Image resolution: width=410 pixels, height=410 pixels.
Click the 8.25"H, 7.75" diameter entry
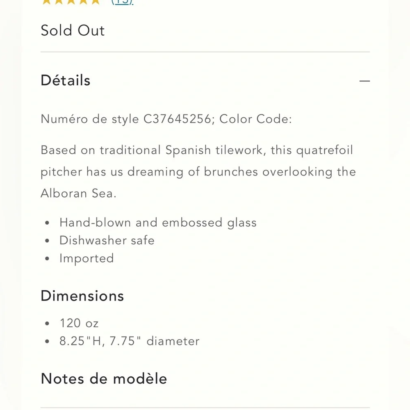pos(130,341)
